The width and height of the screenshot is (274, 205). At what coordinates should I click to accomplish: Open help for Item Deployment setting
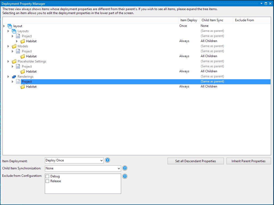coord(107,160)
